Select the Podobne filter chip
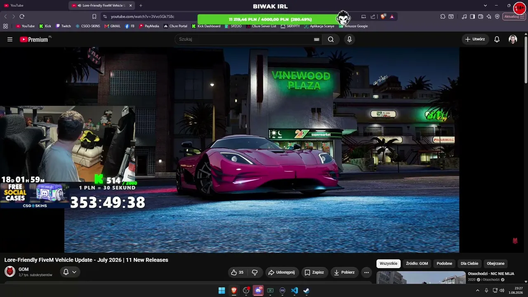The width and height of the screenshot is (528, 297). click(444, 264)
